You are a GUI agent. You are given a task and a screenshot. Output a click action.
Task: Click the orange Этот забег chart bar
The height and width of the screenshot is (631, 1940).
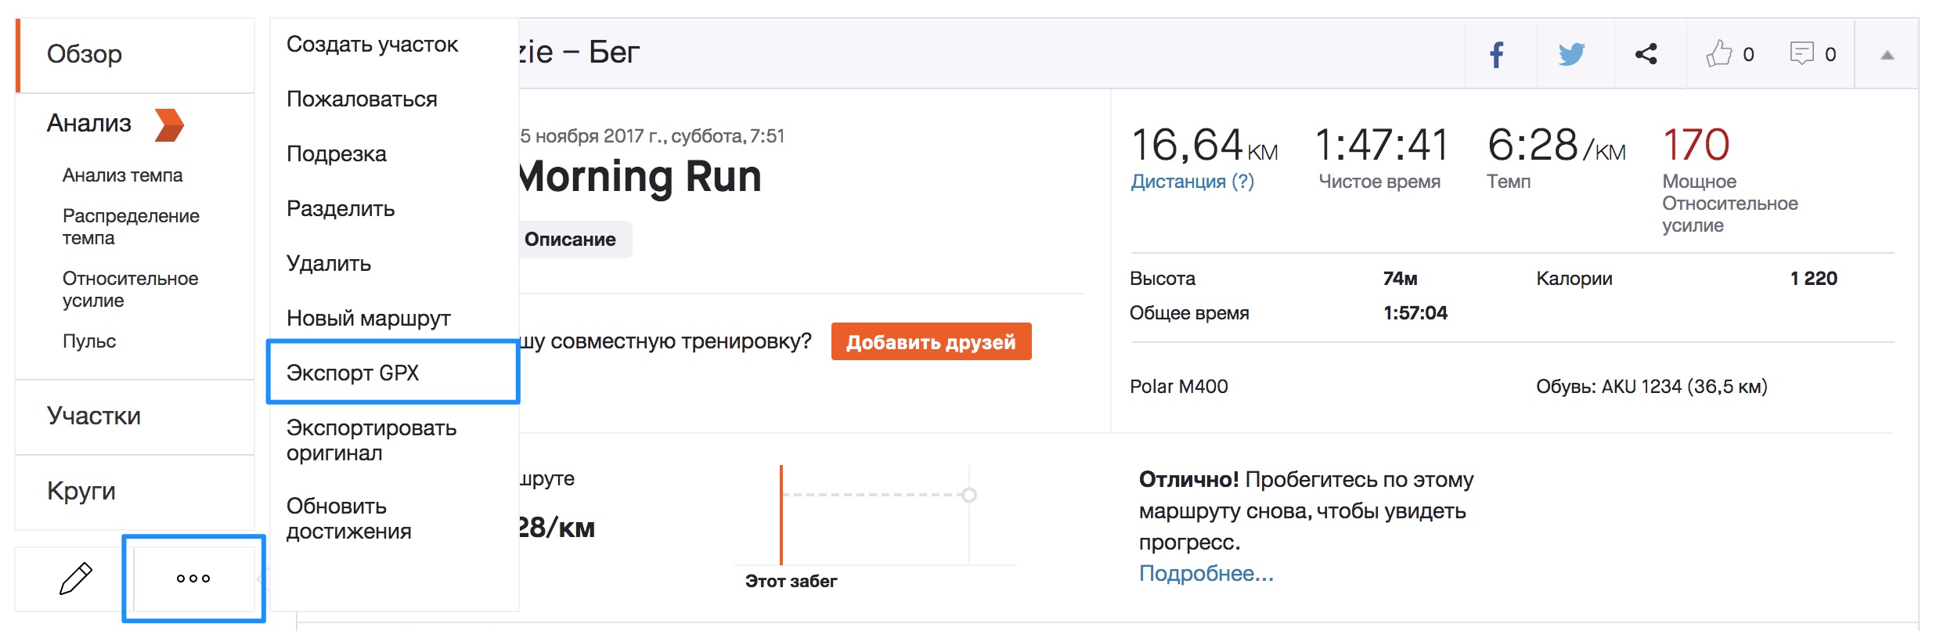(781, 514)
